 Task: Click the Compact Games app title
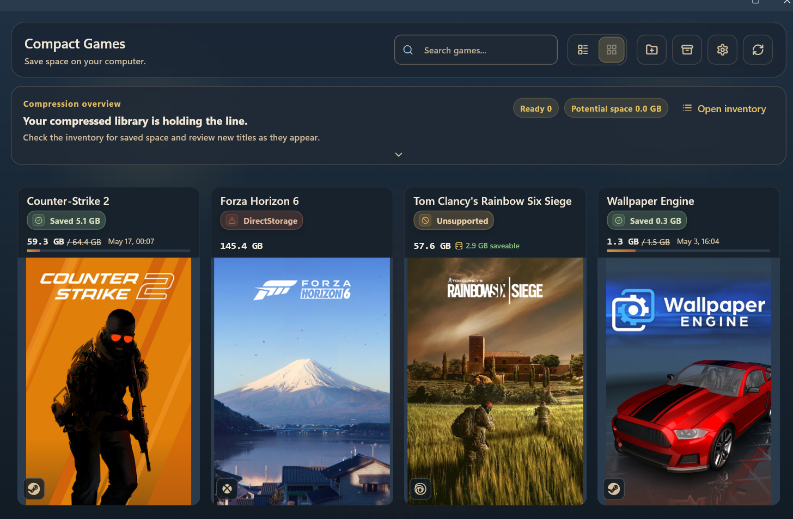(75, 44)
